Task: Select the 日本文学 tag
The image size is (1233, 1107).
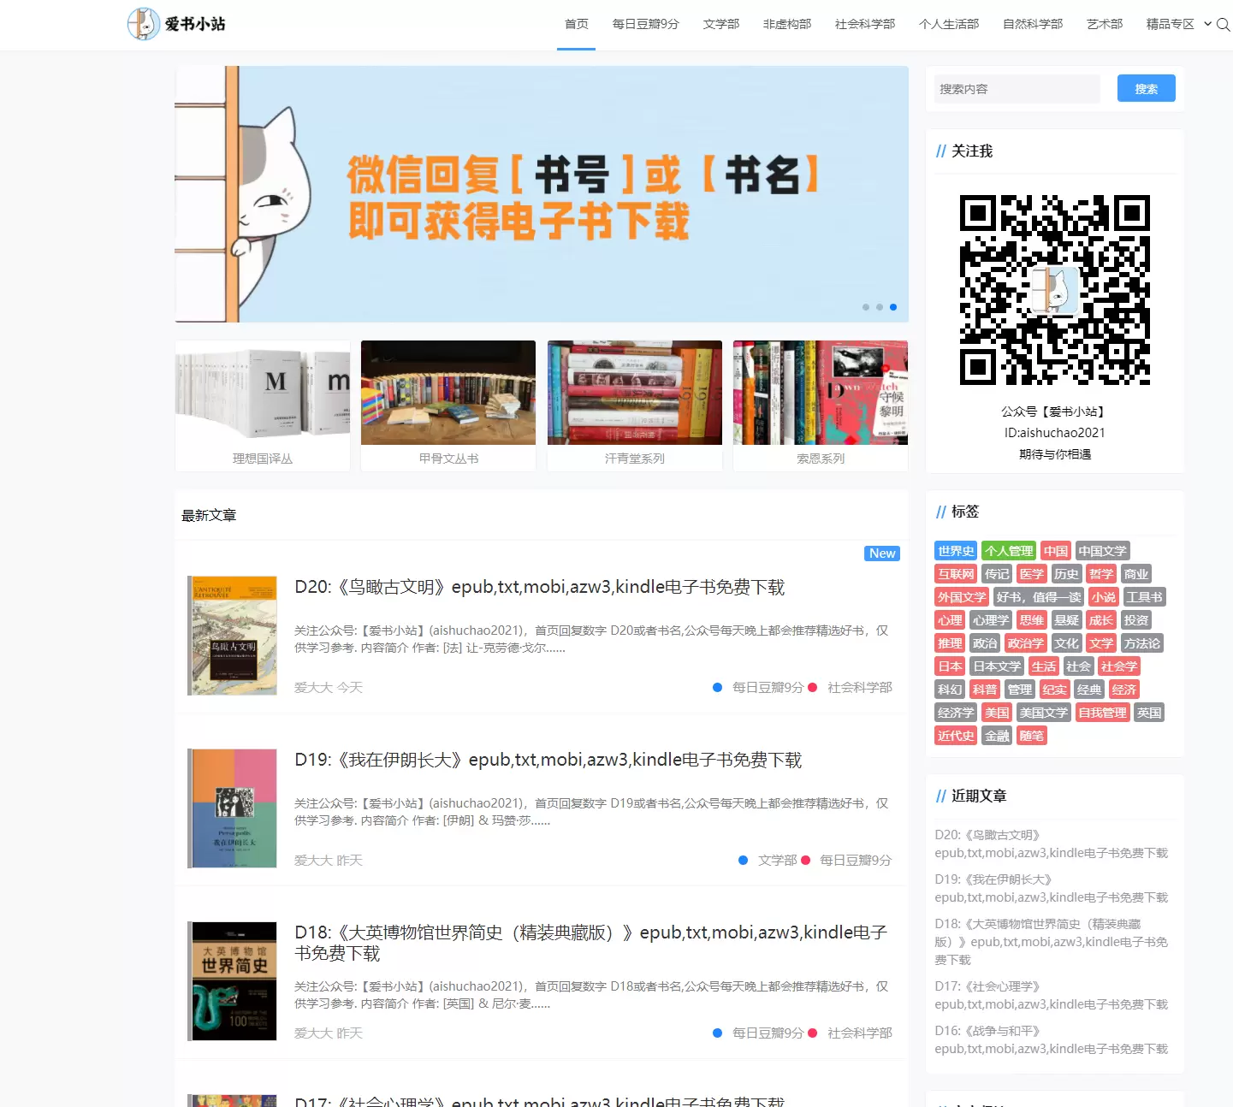Action: (x=997, y=666)
